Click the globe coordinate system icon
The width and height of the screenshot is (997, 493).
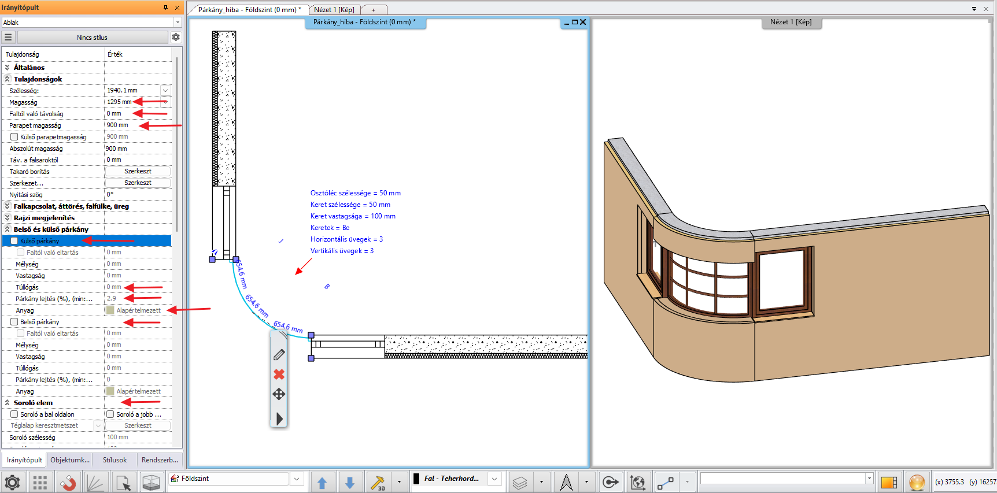coord(638,482)
